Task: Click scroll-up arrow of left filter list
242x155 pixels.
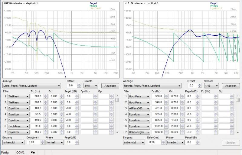Action: point(117,96)
